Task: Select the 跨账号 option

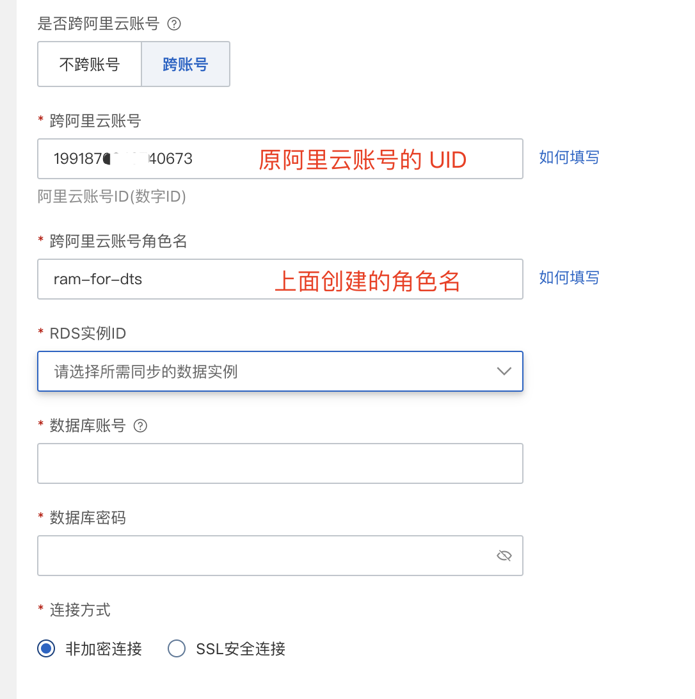Action: pos(186,64)
